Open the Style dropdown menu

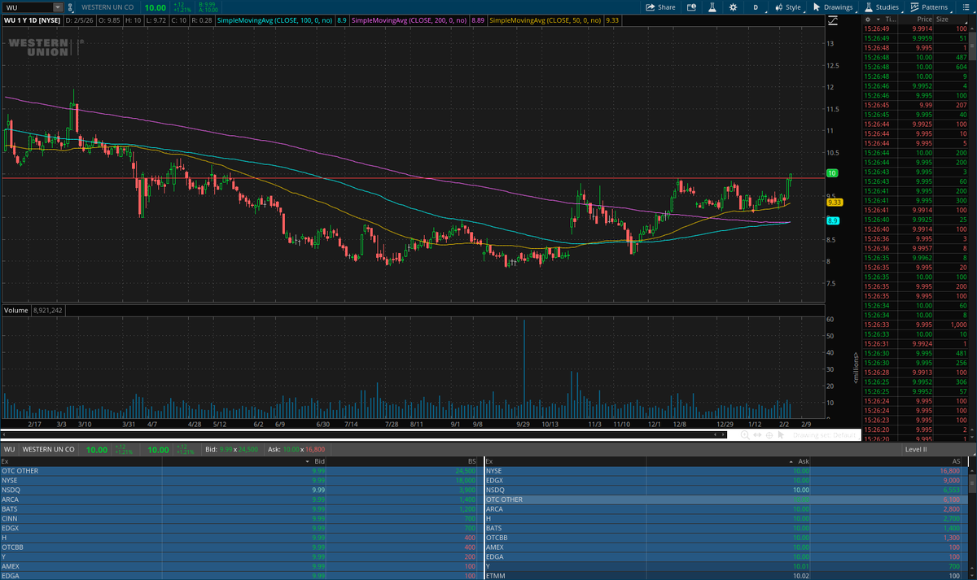click(x=787, y=7)
